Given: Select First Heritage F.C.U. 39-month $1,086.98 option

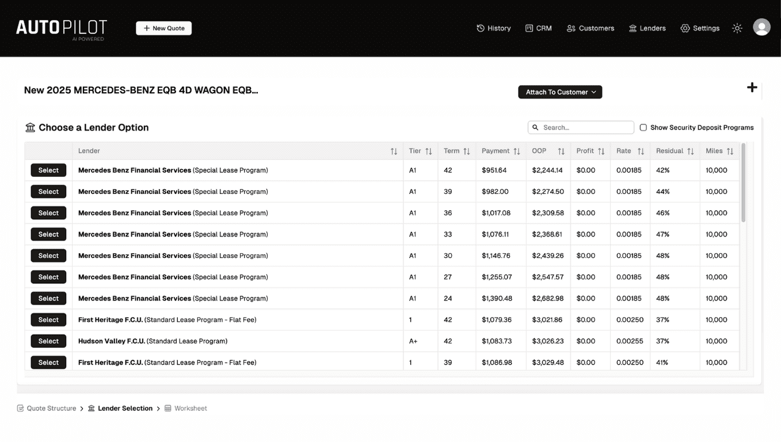Looking at the screenshot, I should coord(48,362).
